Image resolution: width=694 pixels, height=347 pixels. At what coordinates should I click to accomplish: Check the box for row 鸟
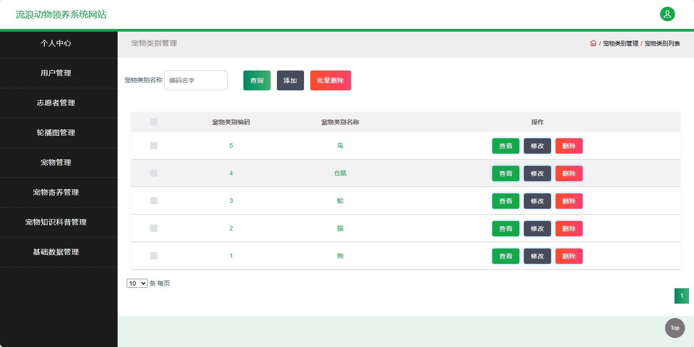154,145
